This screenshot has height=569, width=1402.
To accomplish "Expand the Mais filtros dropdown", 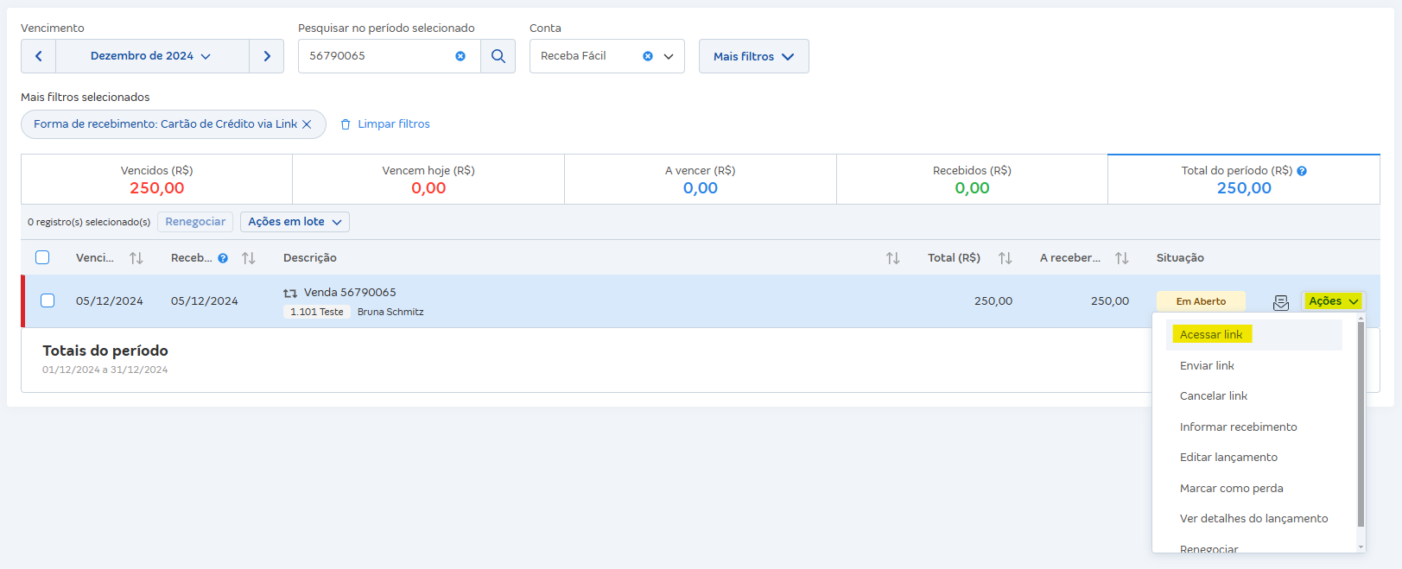I will tap(753, 56).
